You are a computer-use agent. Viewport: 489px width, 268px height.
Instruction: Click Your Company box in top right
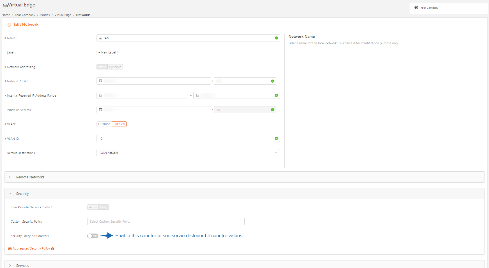[x=448, y=8]
